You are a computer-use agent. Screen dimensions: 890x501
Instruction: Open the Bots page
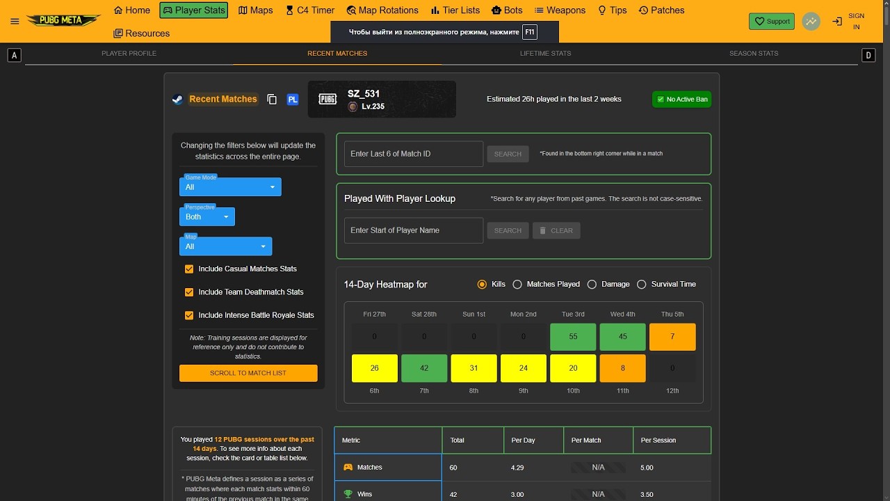507,10
